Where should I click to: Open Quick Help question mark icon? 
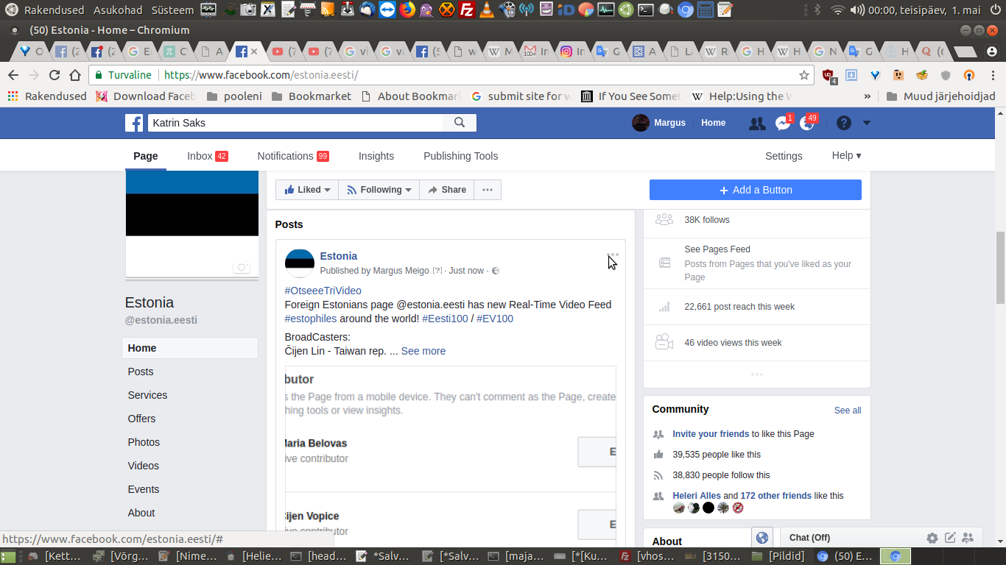click(844, 123)
